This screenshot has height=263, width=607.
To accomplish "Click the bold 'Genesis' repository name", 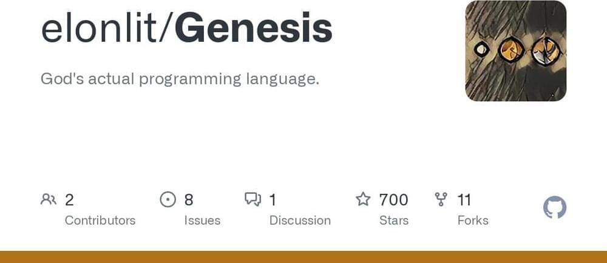I will tap(253, 28).
